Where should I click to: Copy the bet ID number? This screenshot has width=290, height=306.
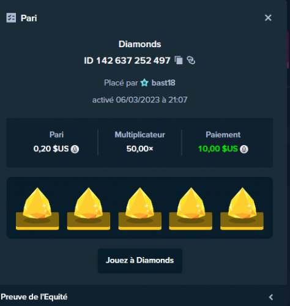pos(179,61)
